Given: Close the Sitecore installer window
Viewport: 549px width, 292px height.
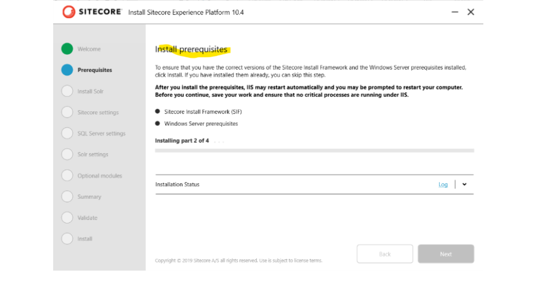Looking at the screenshot, I should [x=471, y=12].
